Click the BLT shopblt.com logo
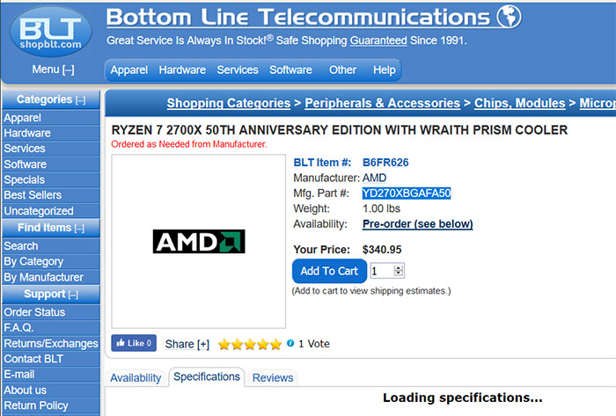 [51, 33]
